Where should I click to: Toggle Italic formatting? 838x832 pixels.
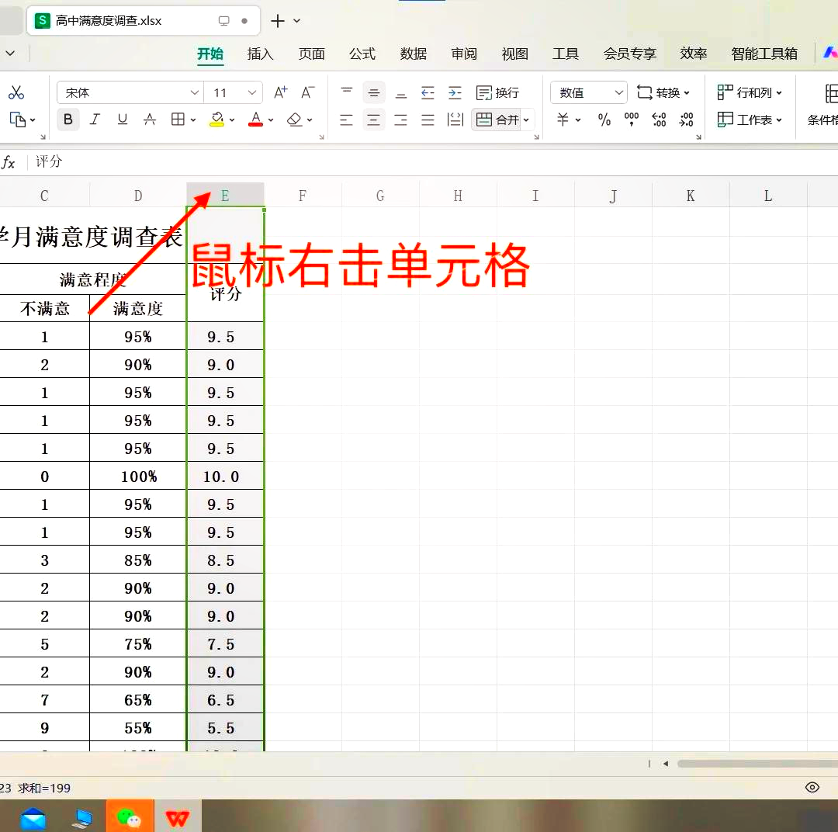click(x=95, y=120)
